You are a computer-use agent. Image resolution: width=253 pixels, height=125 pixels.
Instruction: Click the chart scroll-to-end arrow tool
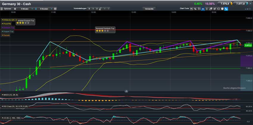click(191, 9)
